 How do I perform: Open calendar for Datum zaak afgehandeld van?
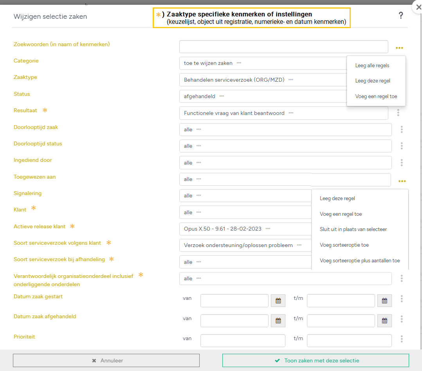click(x=278, y=321)
